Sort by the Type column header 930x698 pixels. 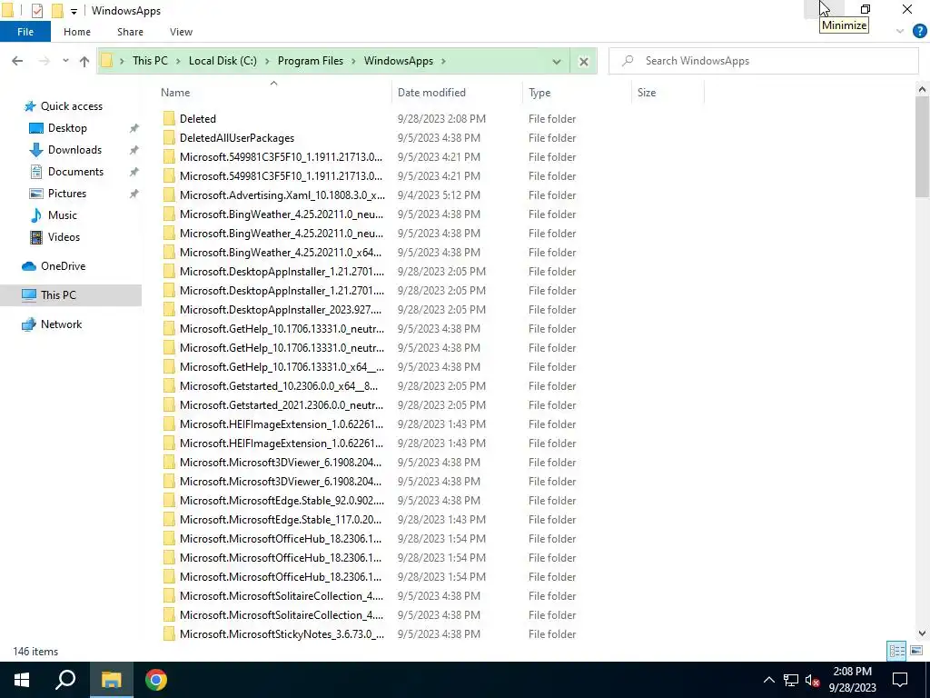pos(539,93)
